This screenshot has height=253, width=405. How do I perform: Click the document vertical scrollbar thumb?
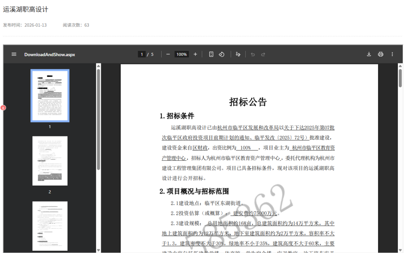click(x=400, y=78)
